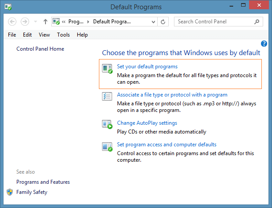Refresh the Default Programs page
The image size is (272, 208).
point(163,22)
